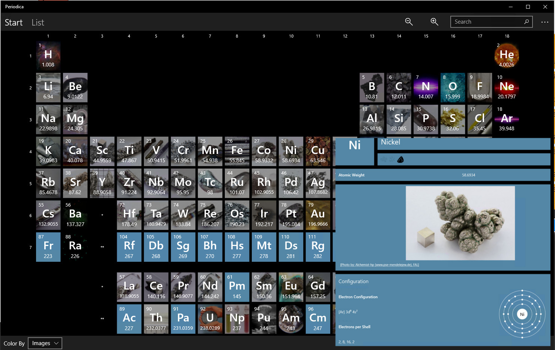Screen dimensions: 555x350
Task: Click the zoom out magnifier icon
Action: 409,22
